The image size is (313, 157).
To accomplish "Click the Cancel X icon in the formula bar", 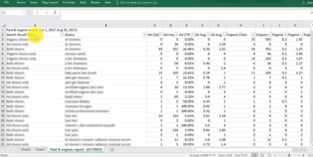I will (x=37, y=12).
